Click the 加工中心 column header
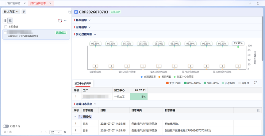Image resolution: width=265 pixels, height=136 pixels. 121,90
